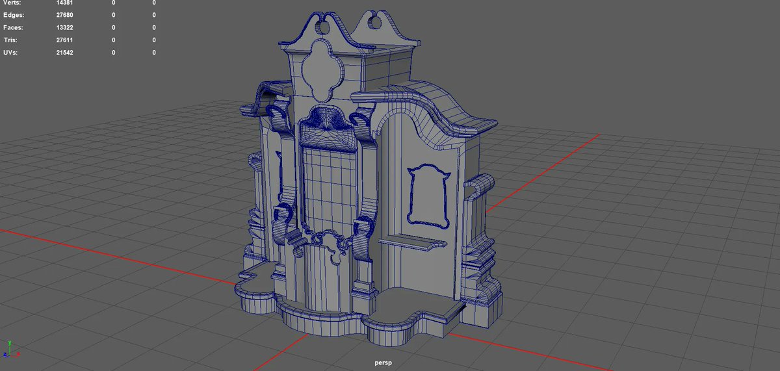Click the vertex count value 14381
Viewport: 780px width, 371px height.
pyautogui.click(x=64, y=3)
